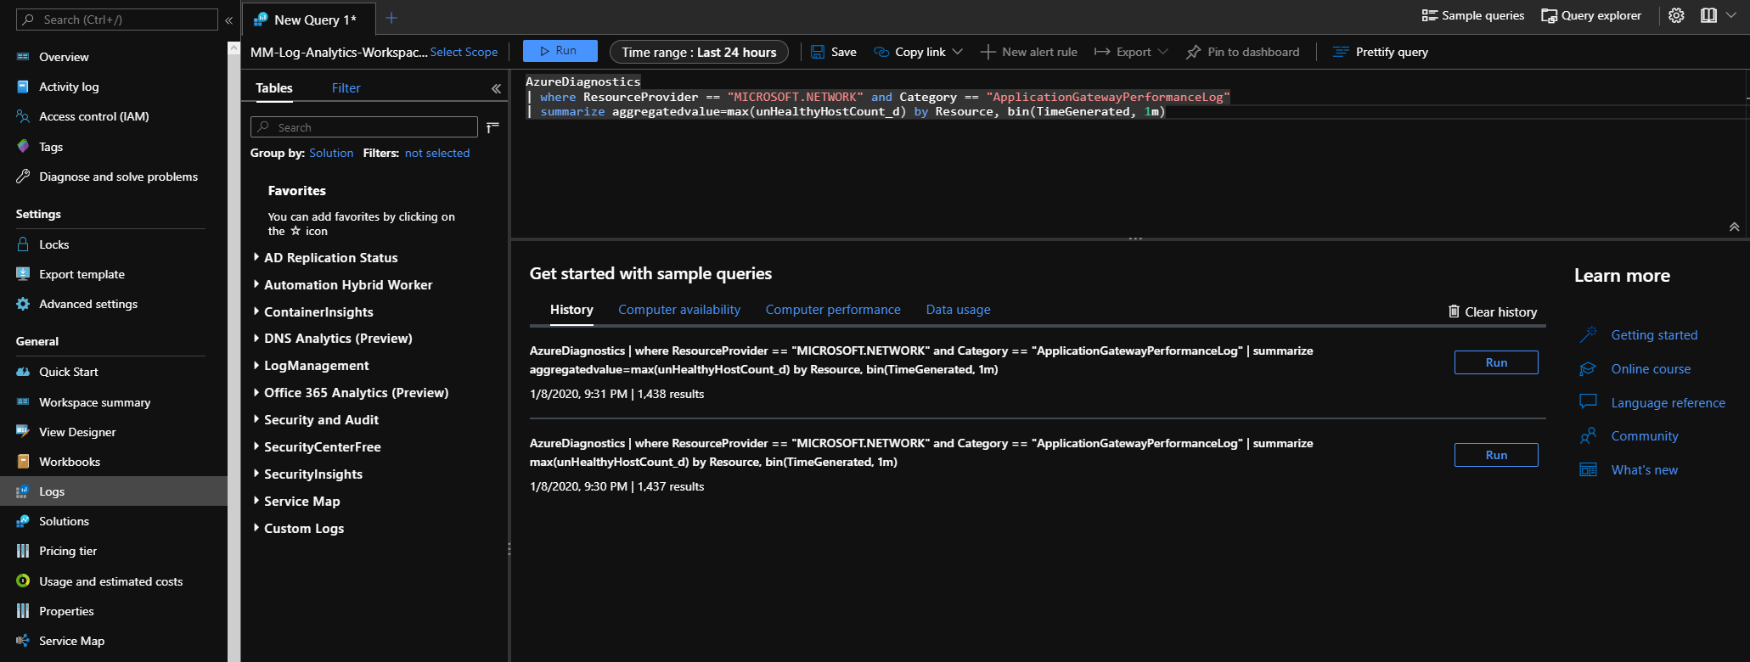The width and height of the screenshot is (1750, 662).
Task: Open Tags in the sidebar
Action: click(x=50, y=147)
